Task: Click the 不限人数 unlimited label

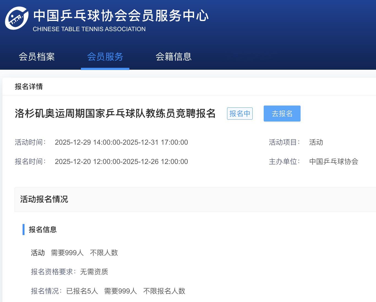Action: click(x=104, y=253)
